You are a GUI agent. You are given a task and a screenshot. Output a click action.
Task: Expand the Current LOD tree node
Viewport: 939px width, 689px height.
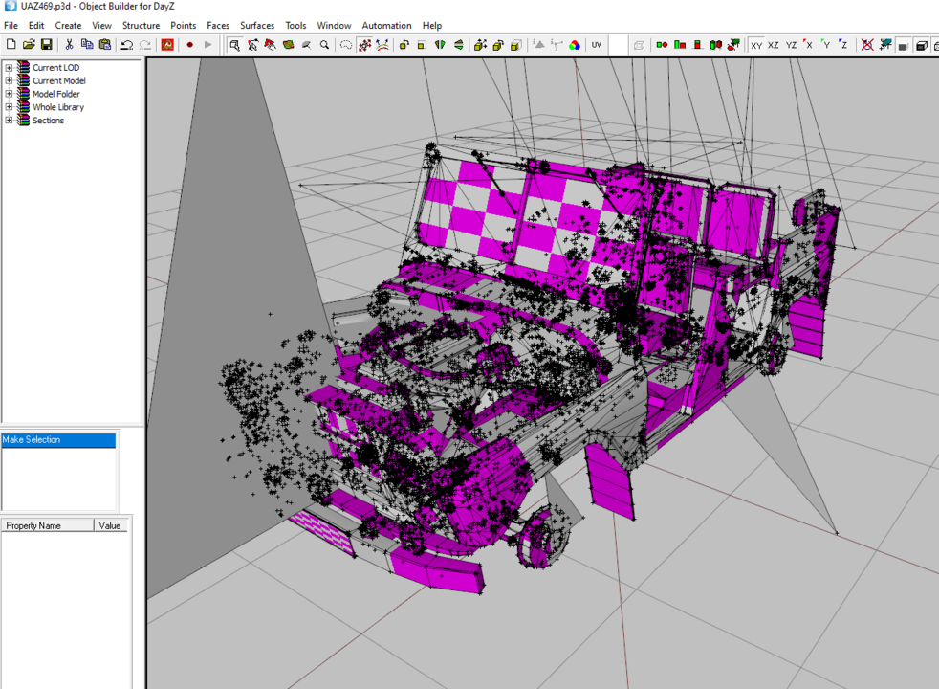pos(9,68)
